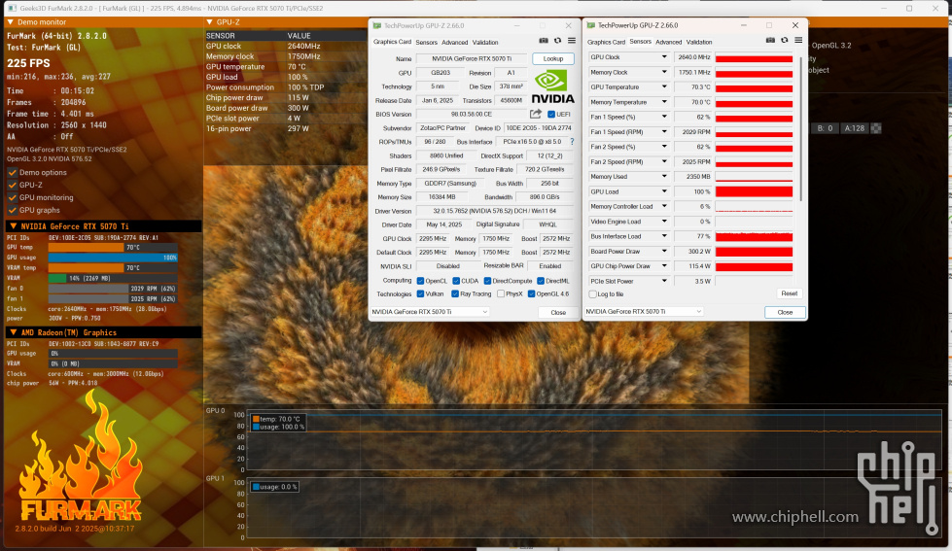
Task: Toggle the Ray Tracing checkbox
Action: pyautogui.click(x=455, y=293)
